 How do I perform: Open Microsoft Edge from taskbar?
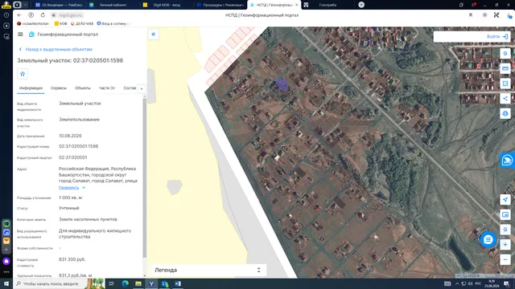tap(126, 283)
